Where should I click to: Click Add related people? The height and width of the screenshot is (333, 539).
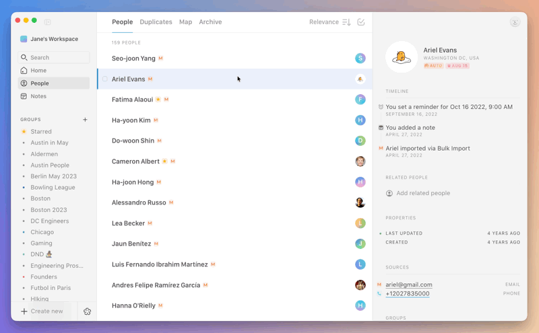(422, 193)
